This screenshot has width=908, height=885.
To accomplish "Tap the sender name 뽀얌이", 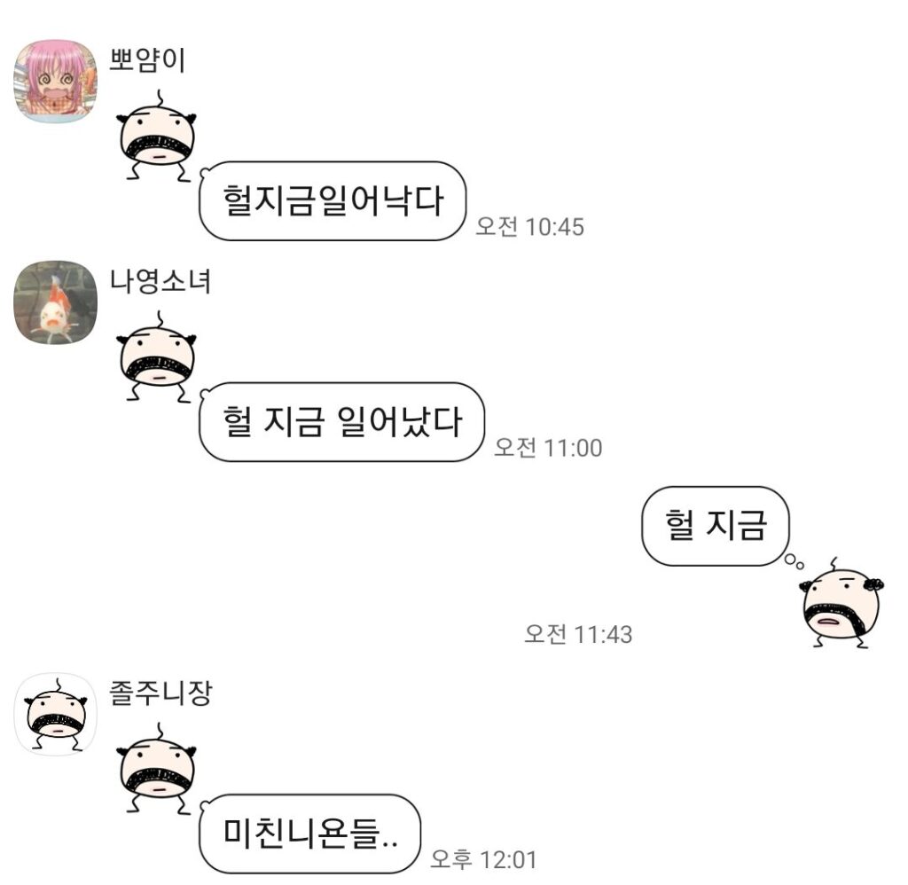I will [147, 59].
